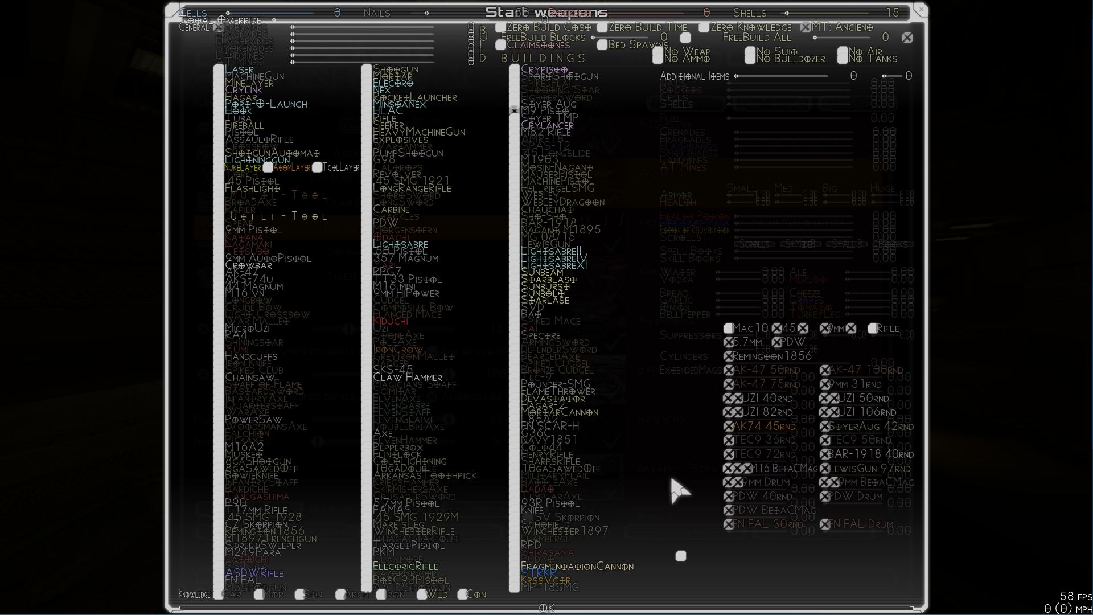Enable the No Suit checkbox
Viewport: 1093px width, 615px height.
pyautogui.click(x=750, y=52)
